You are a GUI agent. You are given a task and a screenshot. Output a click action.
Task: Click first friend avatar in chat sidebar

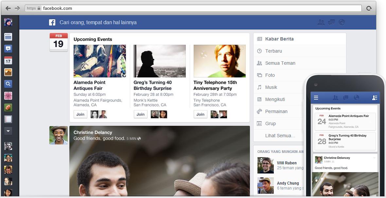8,146
